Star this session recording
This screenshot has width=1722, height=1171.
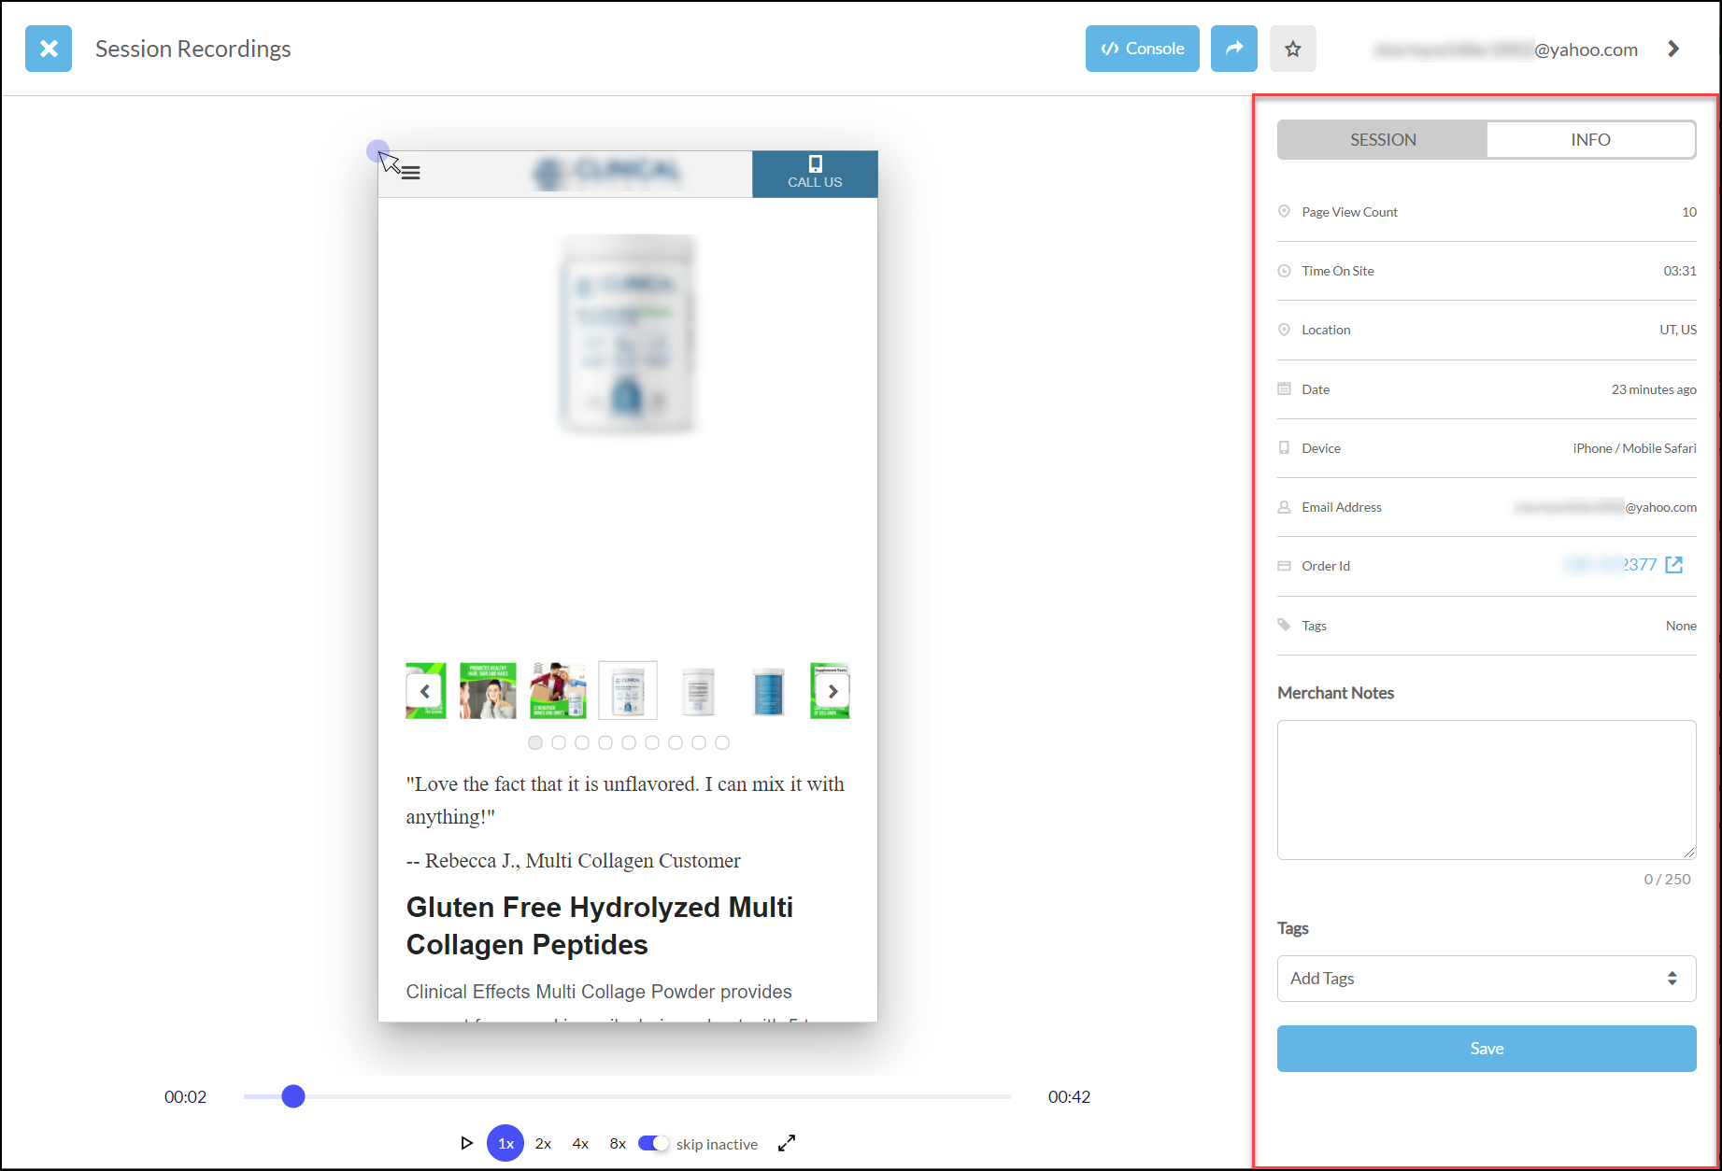[1292, 49]
